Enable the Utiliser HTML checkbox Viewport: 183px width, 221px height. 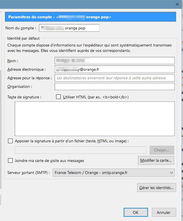(x=58, y=97)
